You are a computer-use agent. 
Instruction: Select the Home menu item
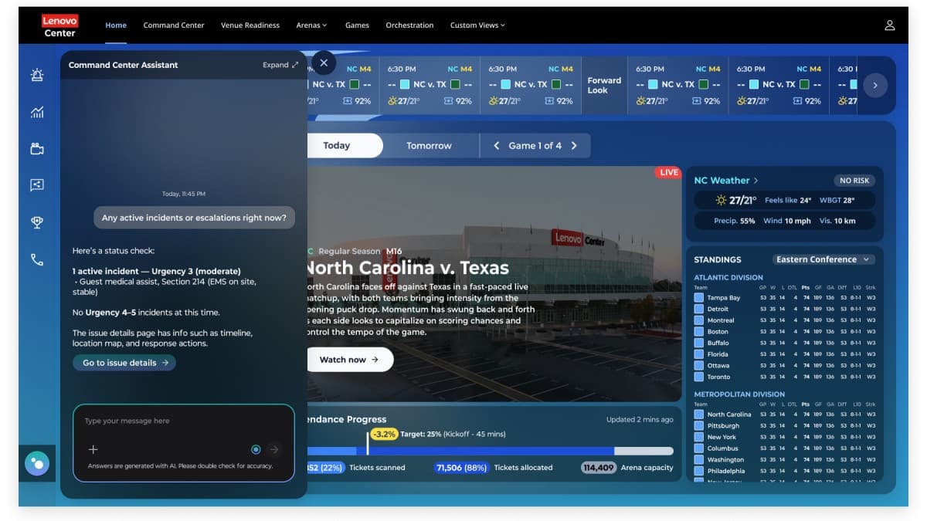116,25
